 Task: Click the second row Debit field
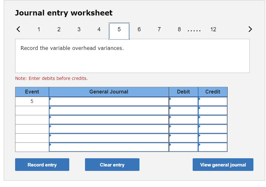pos(184,110)
